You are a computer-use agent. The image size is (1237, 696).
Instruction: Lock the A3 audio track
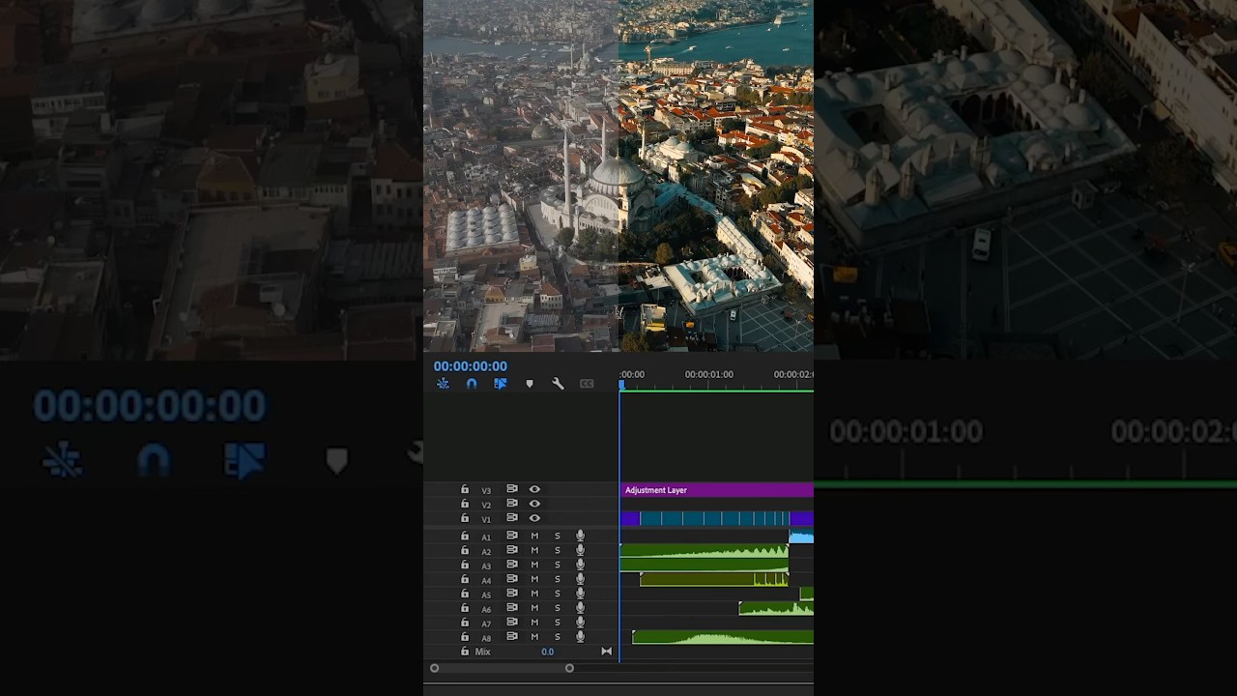coord(465,565)
